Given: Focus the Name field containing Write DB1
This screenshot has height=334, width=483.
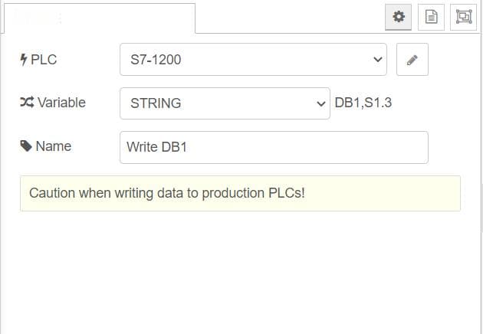Looking at the screenshot, I should click(x=274, y=147).
